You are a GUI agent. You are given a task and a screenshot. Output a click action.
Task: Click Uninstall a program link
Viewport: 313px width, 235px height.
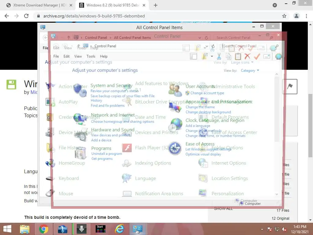point(106,154)
